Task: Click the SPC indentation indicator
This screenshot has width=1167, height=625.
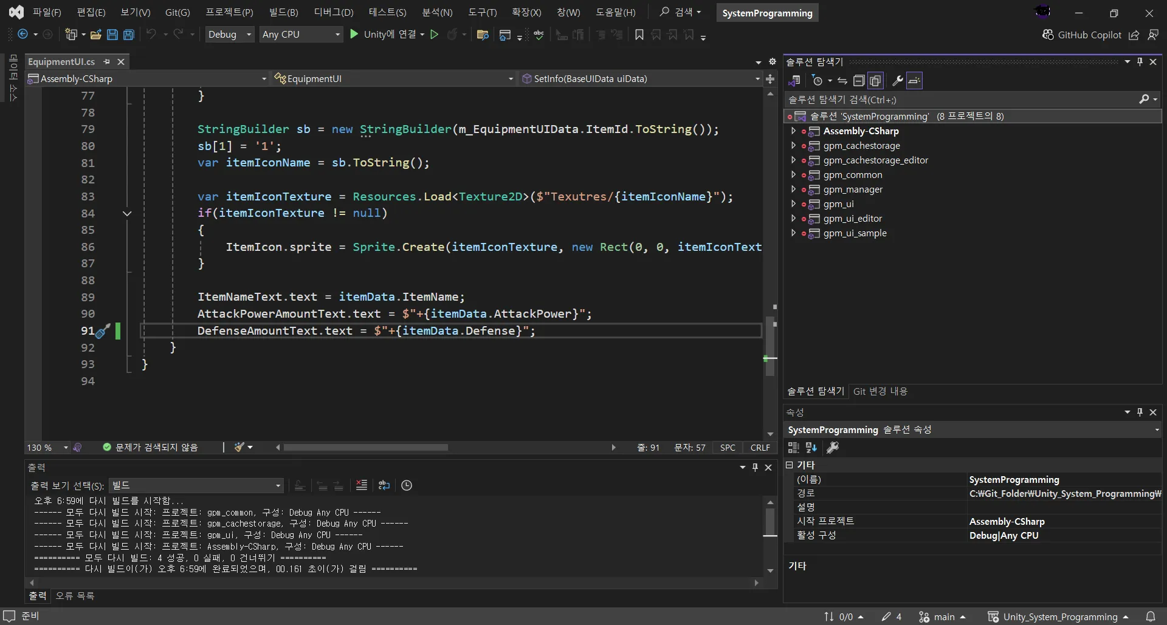Action: pos(728,448)
